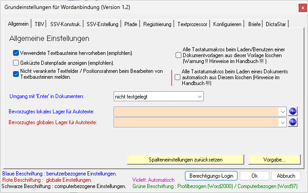
Task: Switch to the TBV tab
Action: (x=40, y=24)
